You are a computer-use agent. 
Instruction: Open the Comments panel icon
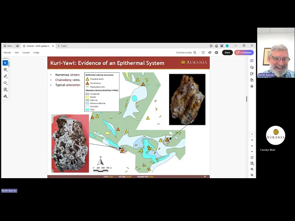pos(252,67)
